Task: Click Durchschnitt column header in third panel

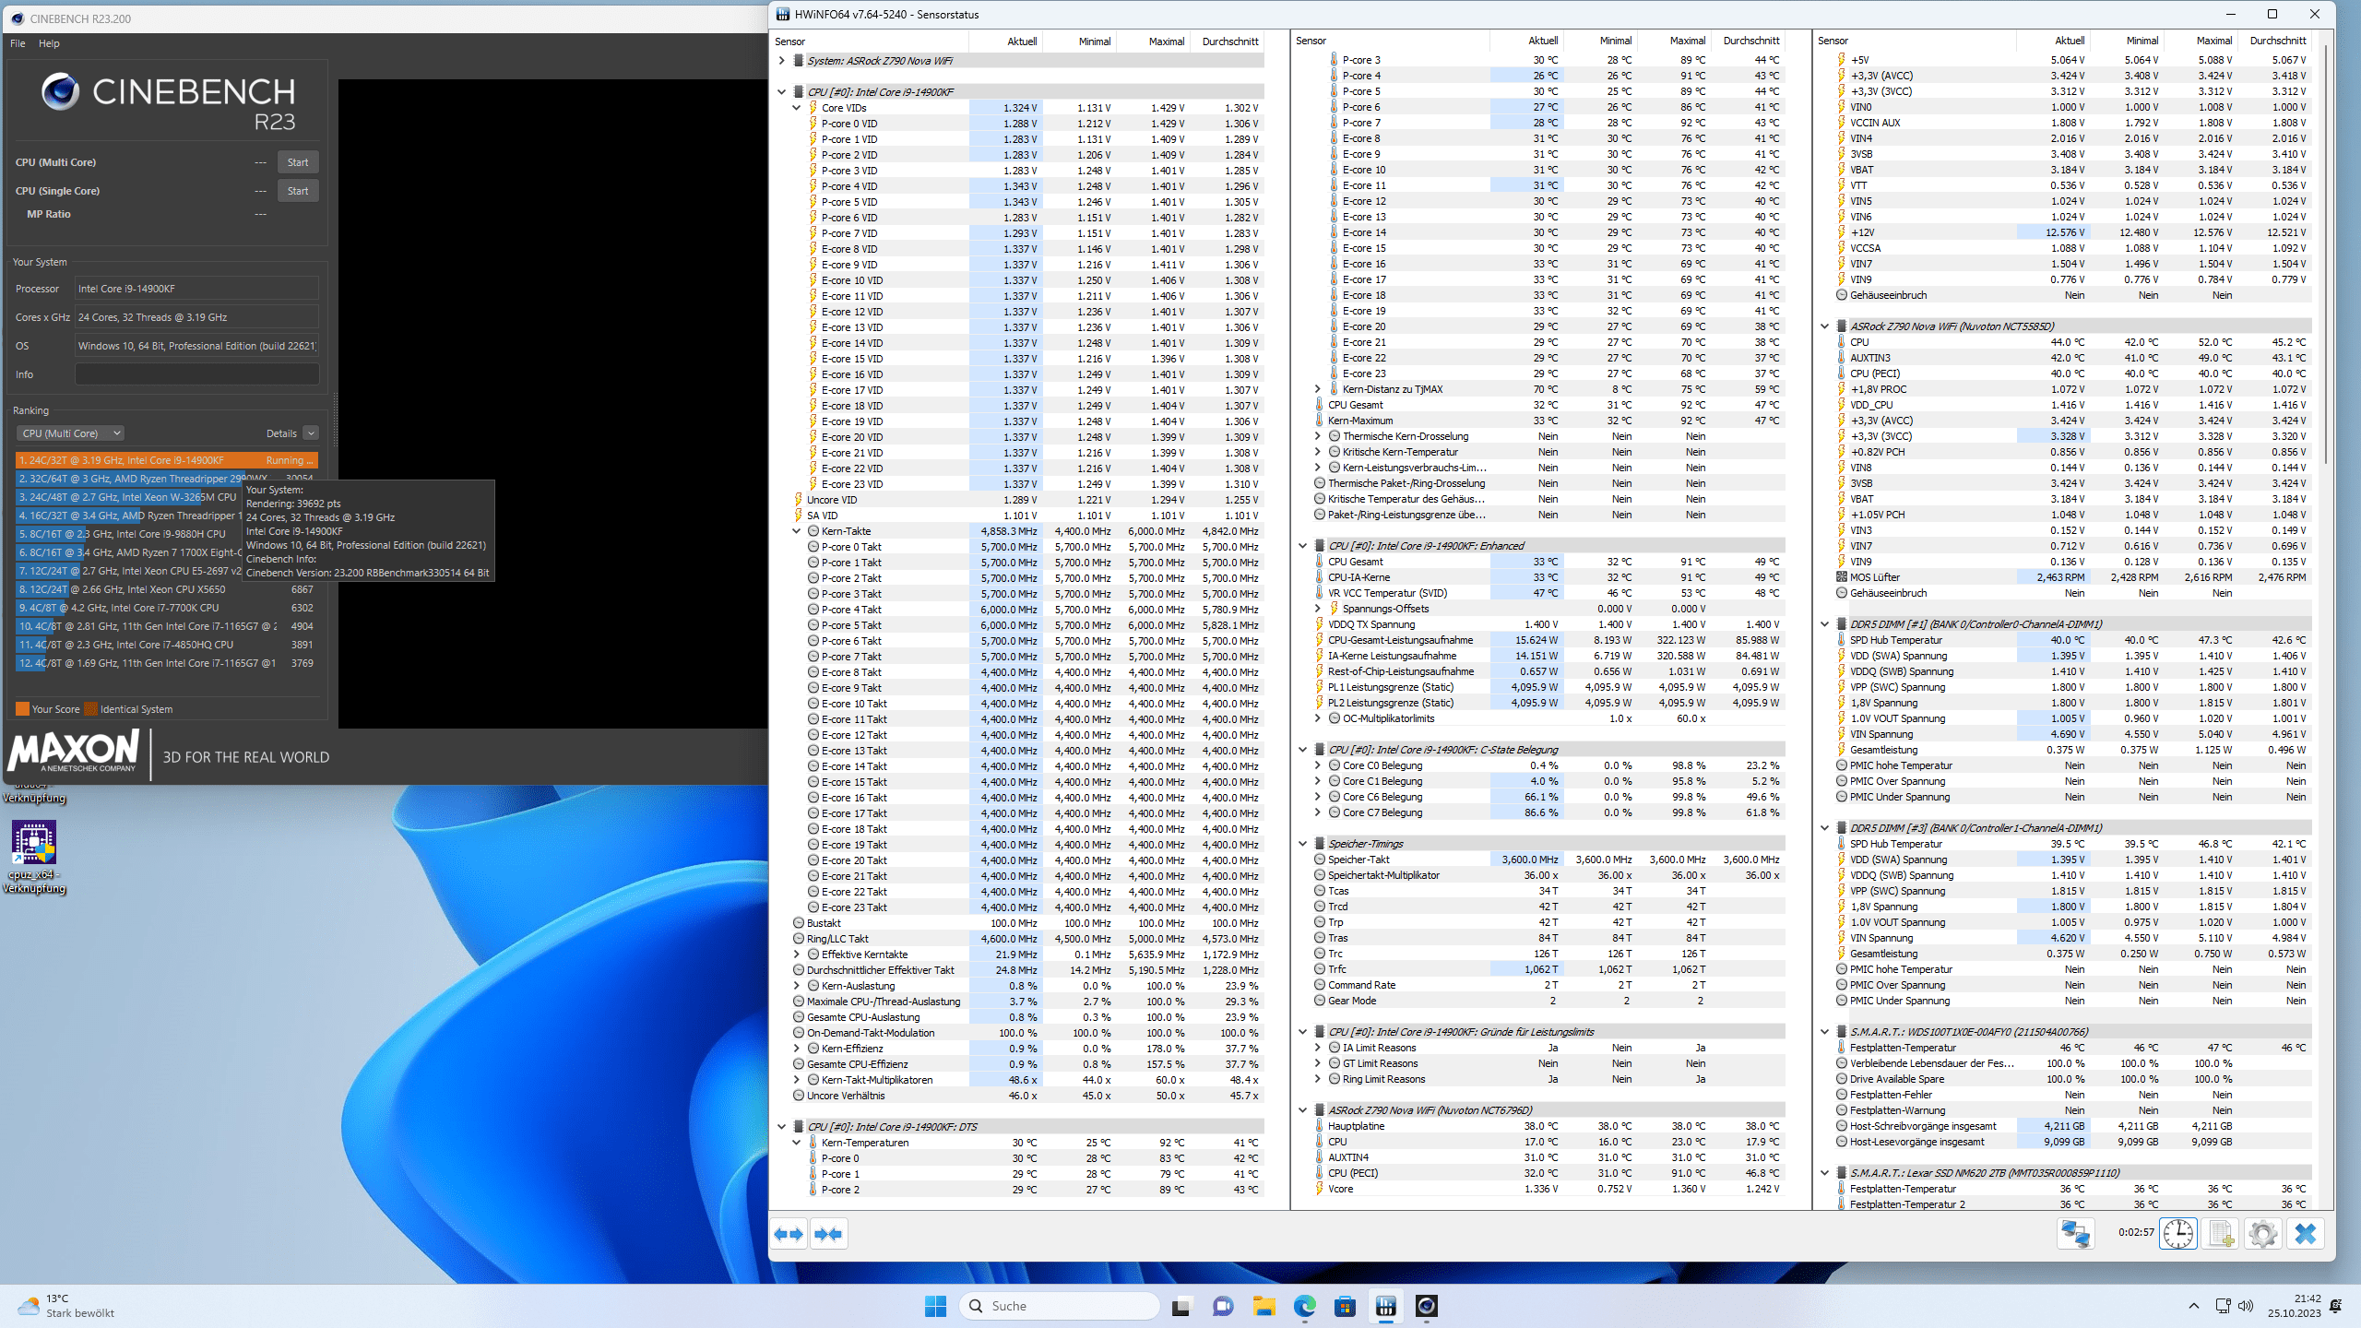Action: click(x=2273, y=41)
